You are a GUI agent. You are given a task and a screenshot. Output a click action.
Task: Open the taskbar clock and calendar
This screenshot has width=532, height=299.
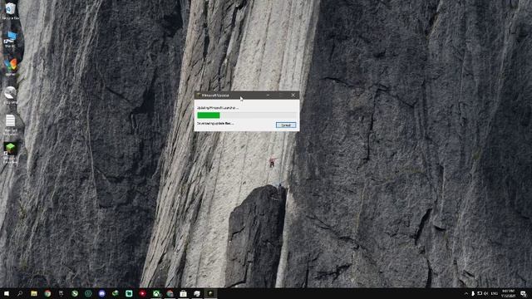pos(508,293)
